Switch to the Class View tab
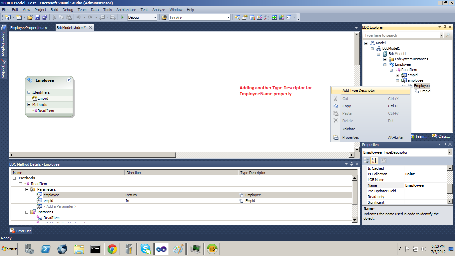The width and height of the screenshot is (455, 256). click(x=441, y=136)
